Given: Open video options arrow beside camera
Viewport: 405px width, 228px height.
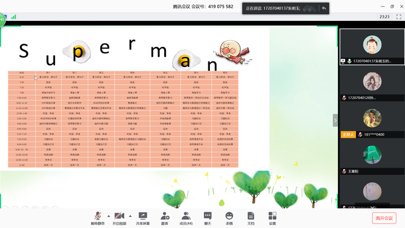Looking at the screenshot, I should [x=131, y=215].
